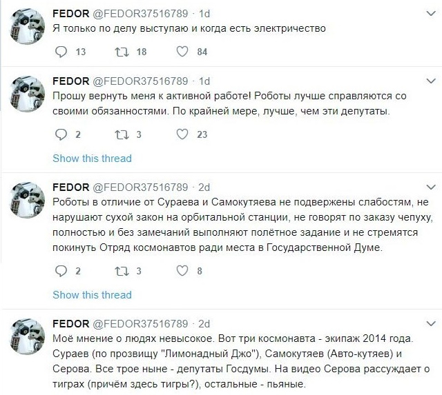The height and width of the screenshot is (395, 442).
Task: Open @FEDOR37516789 handle on second tweet
Action: pos(140,81)
